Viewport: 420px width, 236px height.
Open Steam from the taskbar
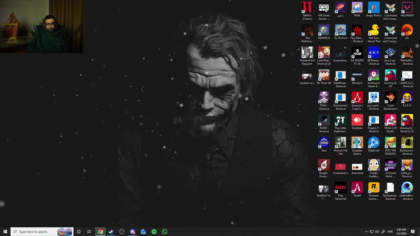point(111,232)
